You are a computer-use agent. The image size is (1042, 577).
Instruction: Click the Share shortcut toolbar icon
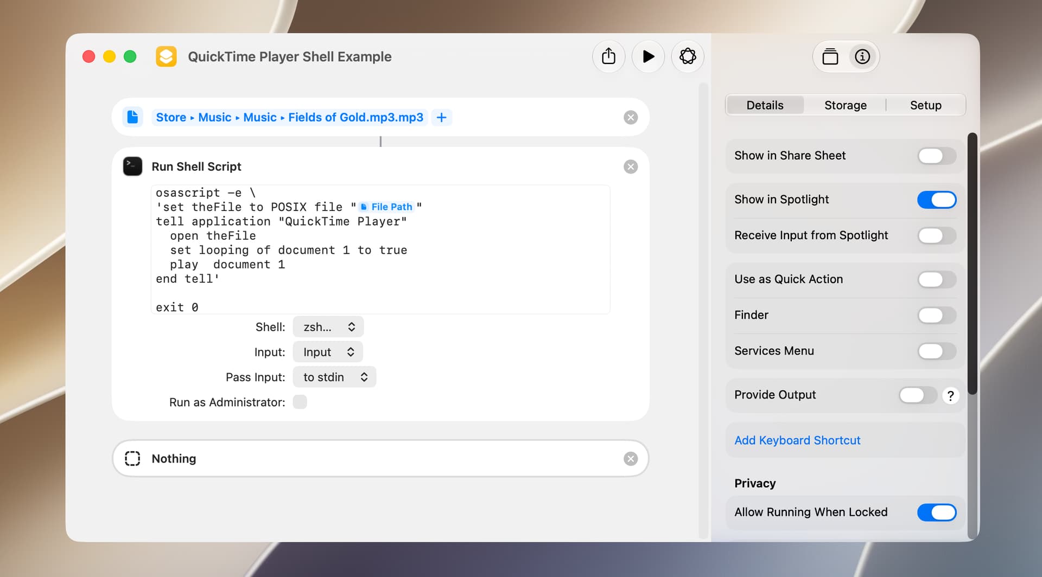608,56
